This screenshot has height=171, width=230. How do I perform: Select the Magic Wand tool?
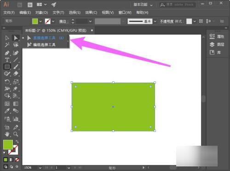click(x=7, y=45)
